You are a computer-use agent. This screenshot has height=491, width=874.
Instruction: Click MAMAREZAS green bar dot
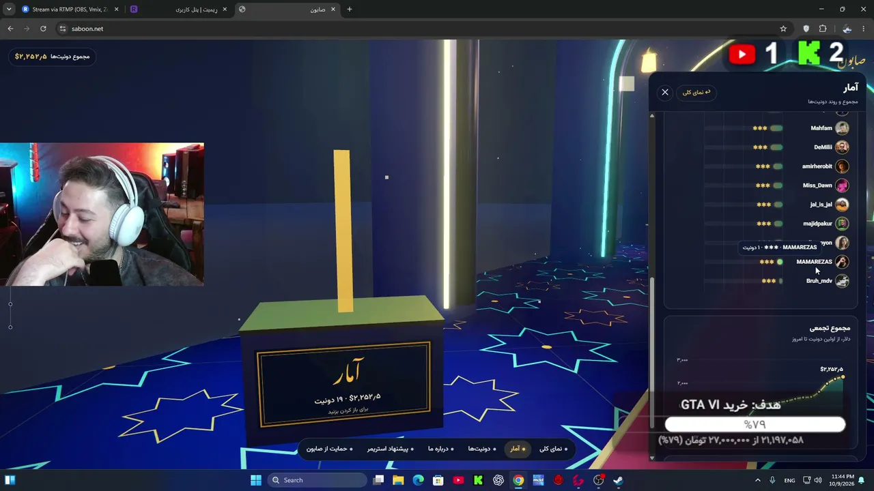point(780,262)
